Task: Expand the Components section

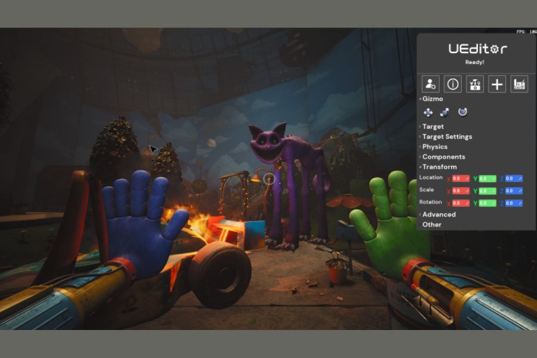Action: pos(443,156)
